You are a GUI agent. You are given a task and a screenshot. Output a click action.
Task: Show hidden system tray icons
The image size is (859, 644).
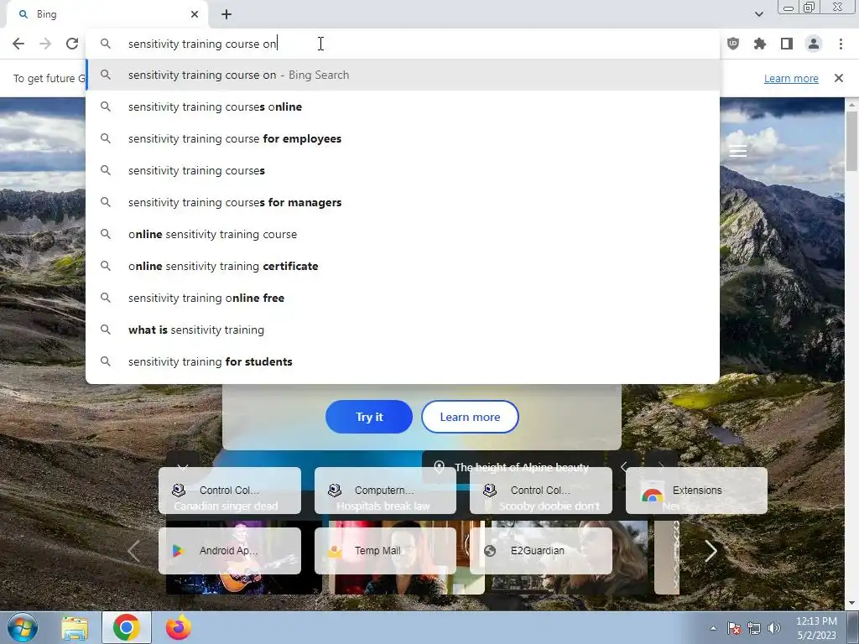713,628
